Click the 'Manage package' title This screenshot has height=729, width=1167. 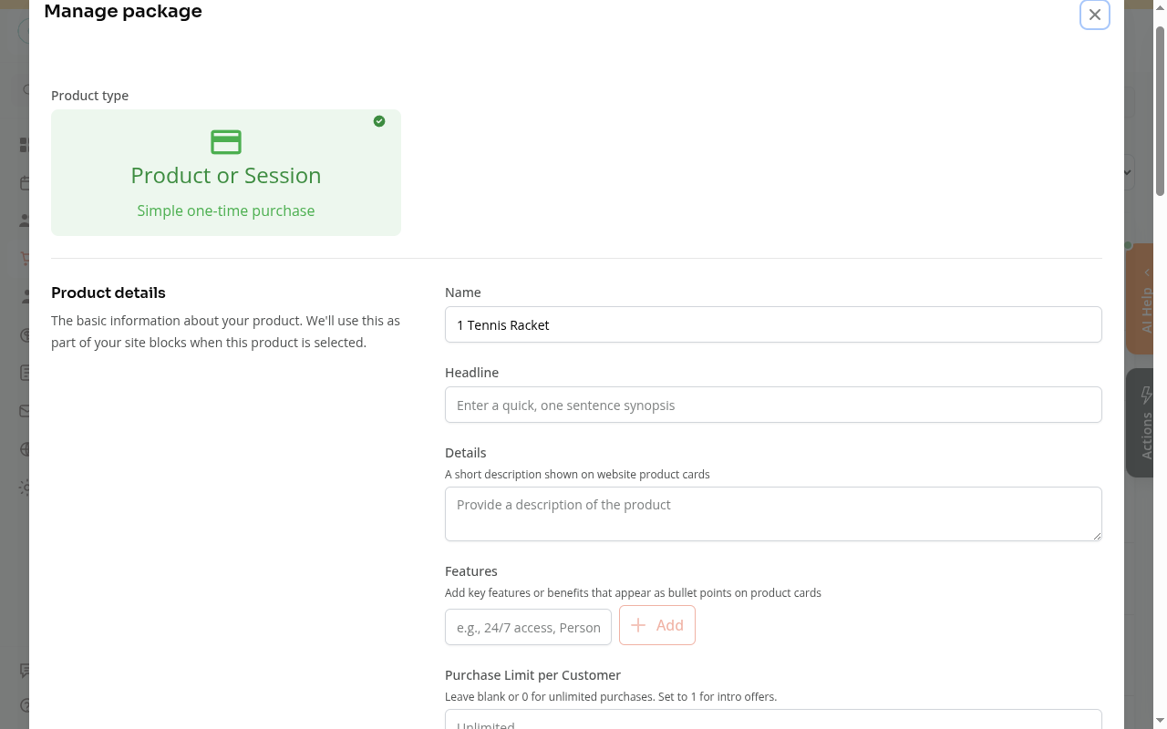[123, 11]
